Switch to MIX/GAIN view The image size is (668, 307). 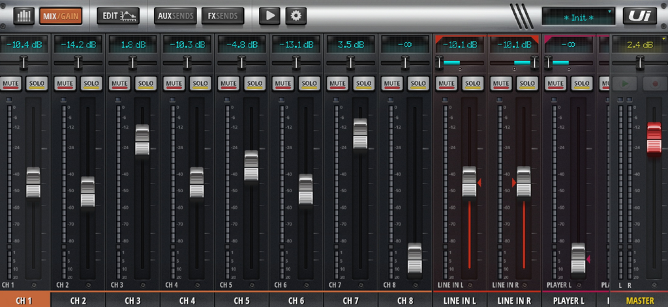pos(61,16)
